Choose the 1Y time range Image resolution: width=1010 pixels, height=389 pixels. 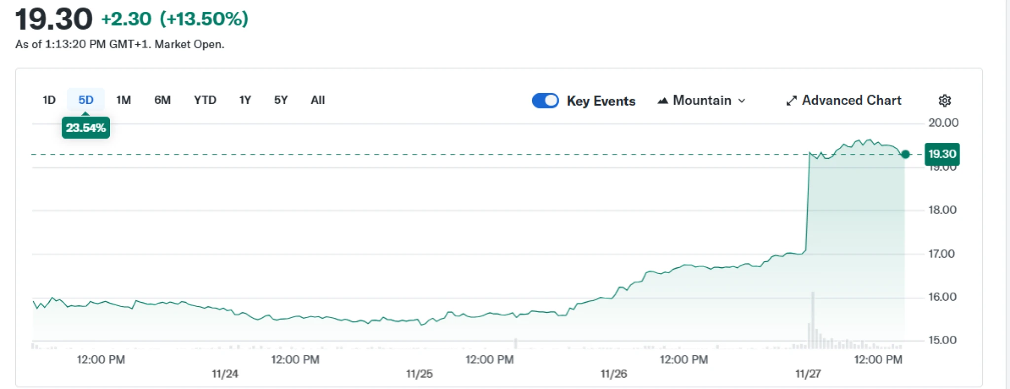(245, 100)
